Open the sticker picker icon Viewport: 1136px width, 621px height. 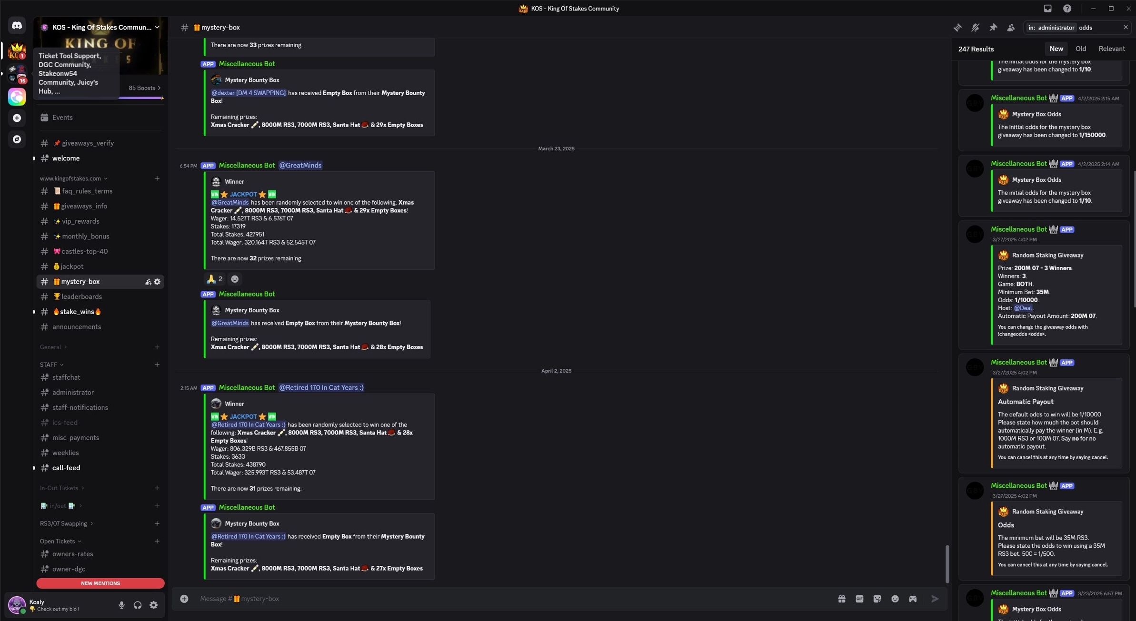click(877, 599)
